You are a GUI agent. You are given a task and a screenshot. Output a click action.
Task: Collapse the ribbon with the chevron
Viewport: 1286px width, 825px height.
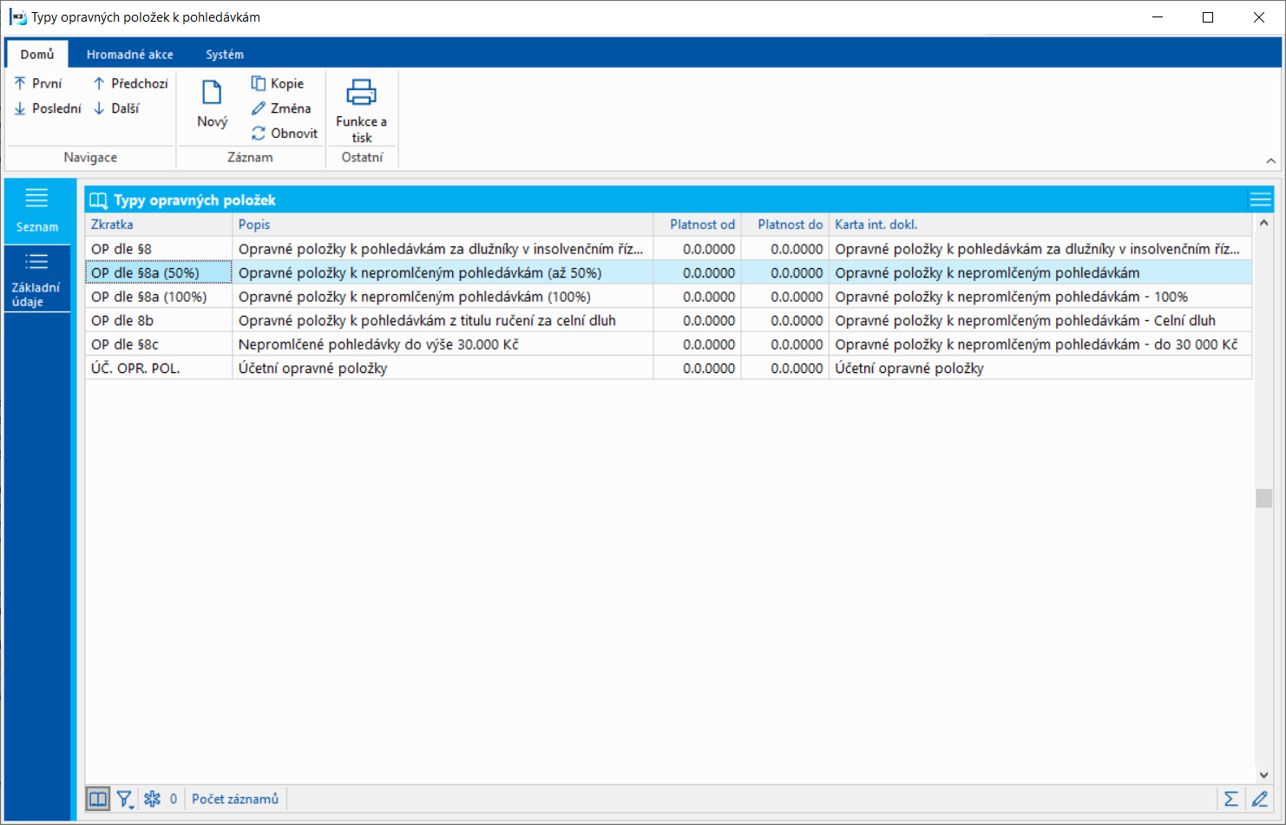(x=1270, y=160)
